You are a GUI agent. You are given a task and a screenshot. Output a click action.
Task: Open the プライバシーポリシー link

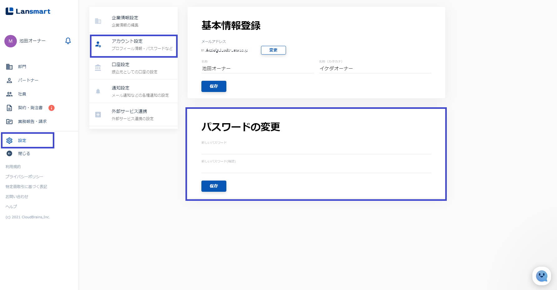tap(24, 176)
